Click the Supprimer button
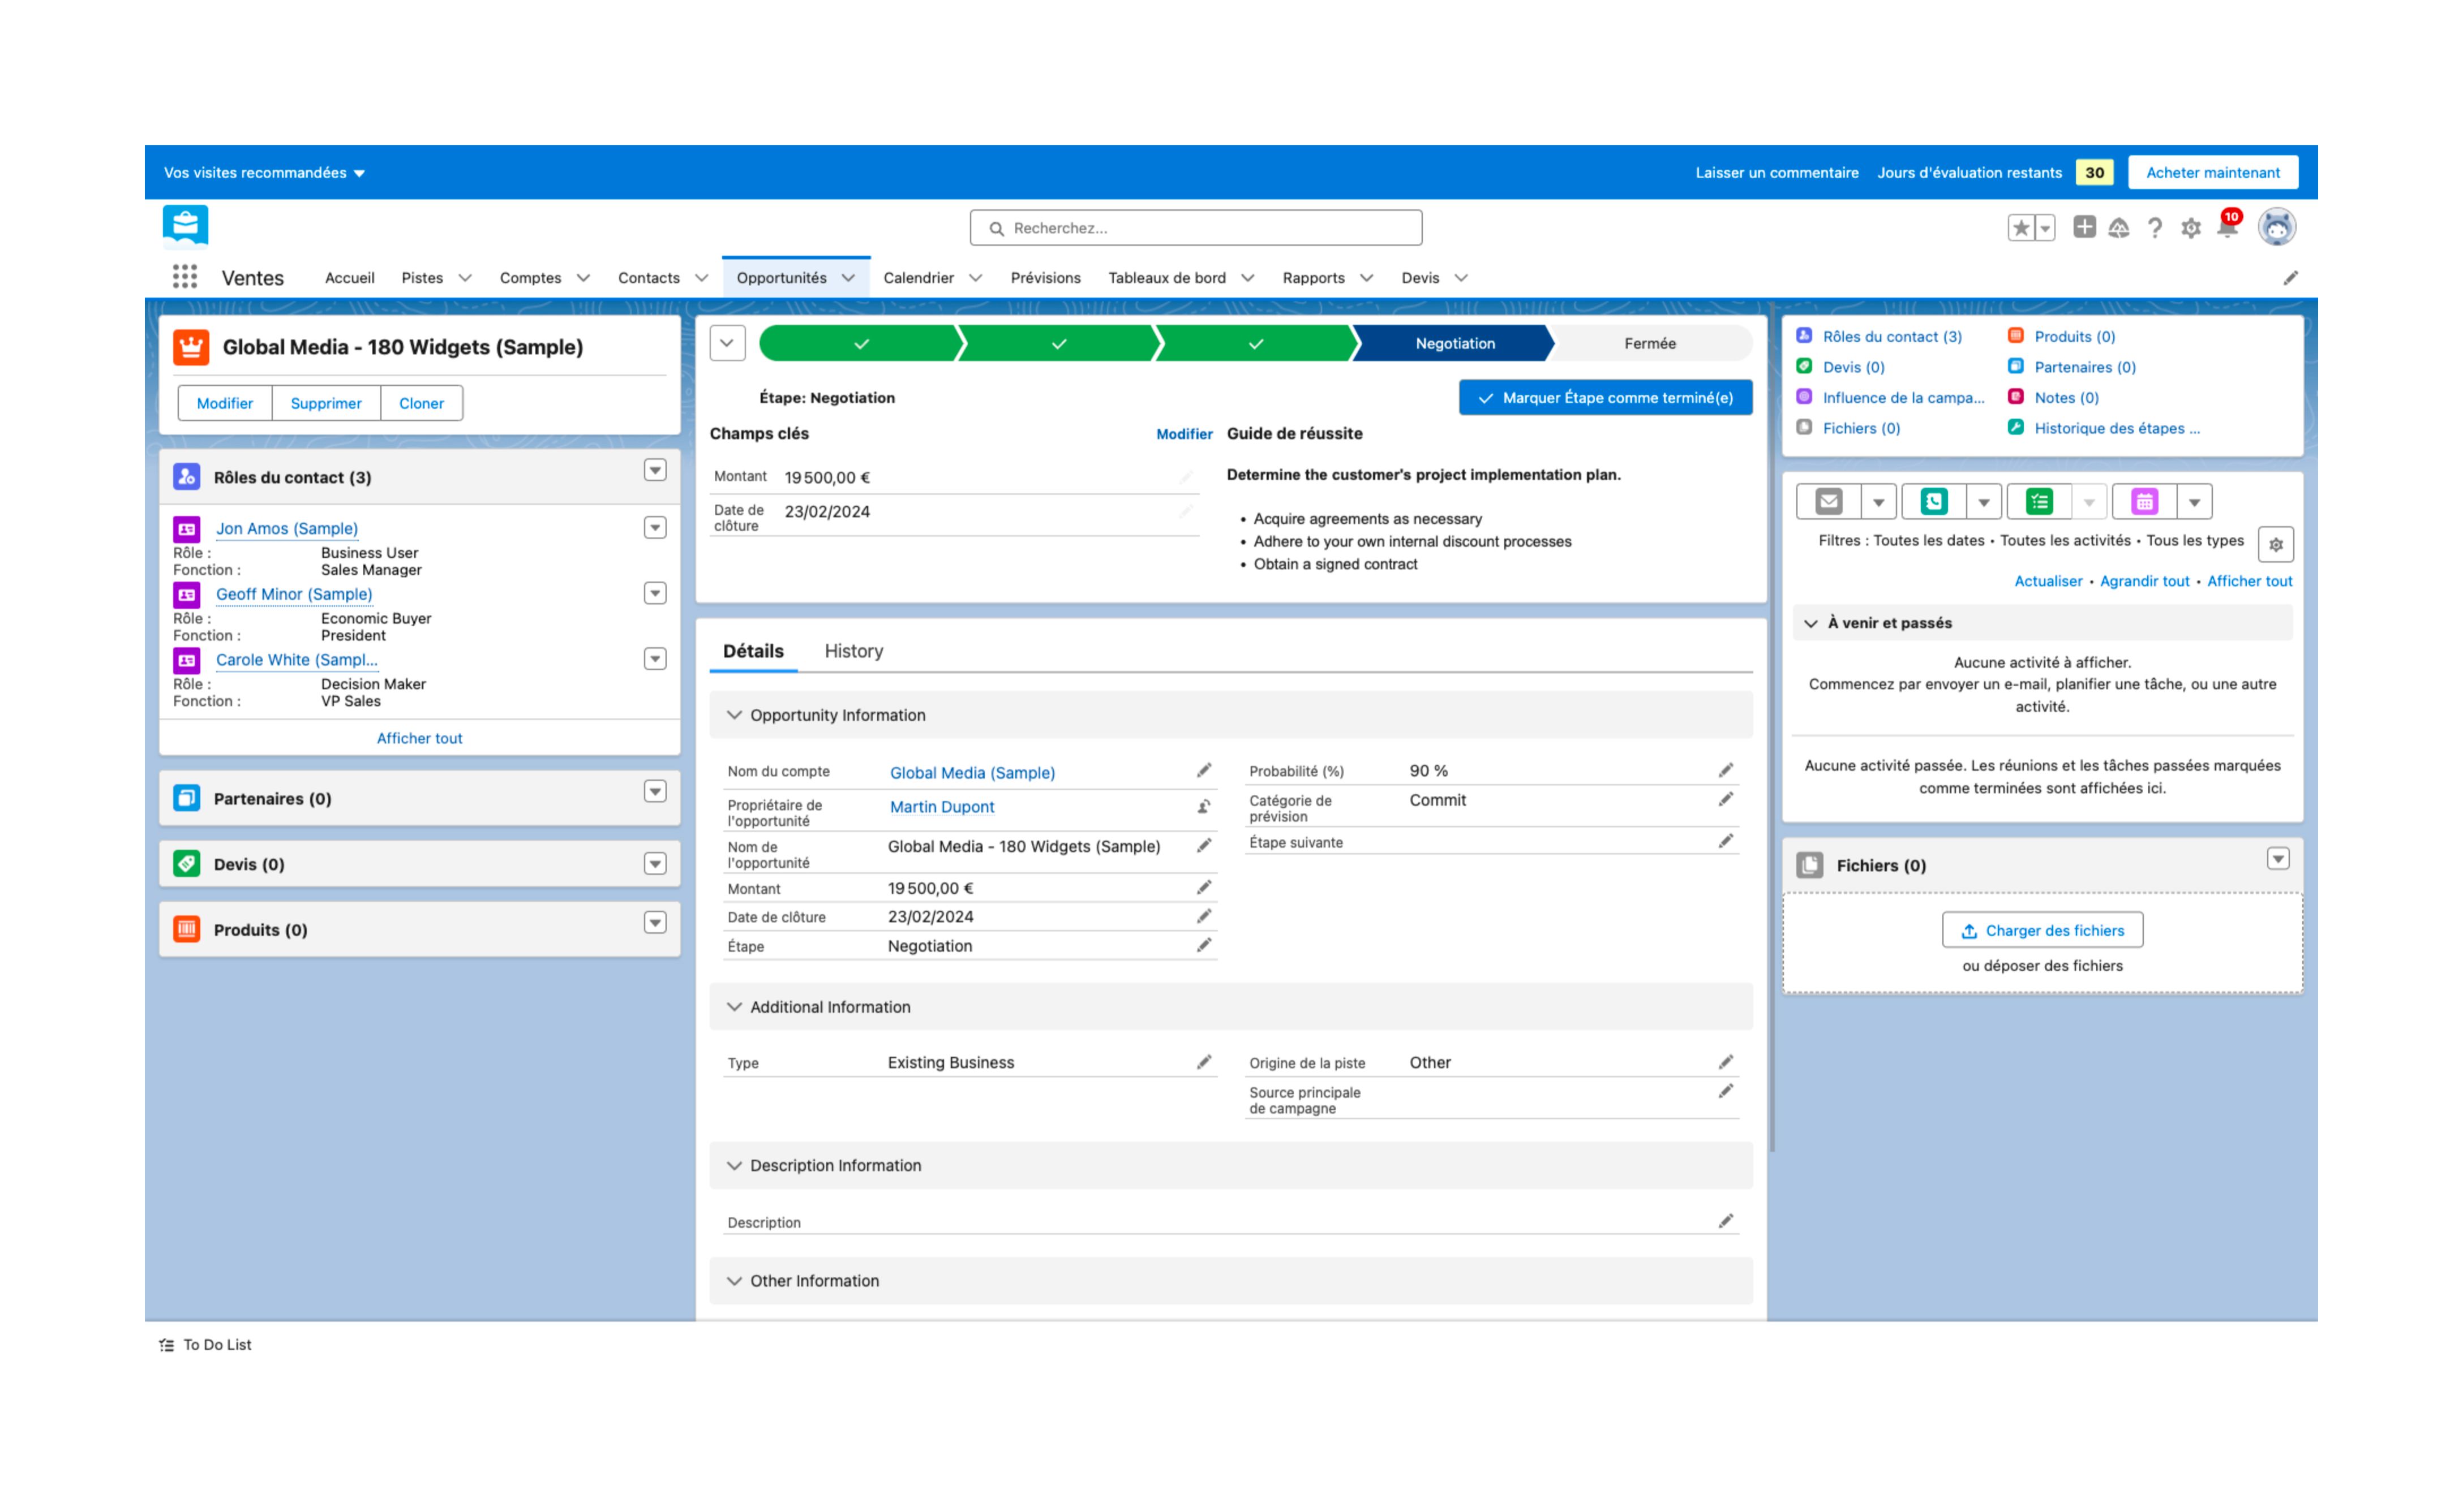The height and width of the screenshot is (1512, 2463). tap(325, 403)
